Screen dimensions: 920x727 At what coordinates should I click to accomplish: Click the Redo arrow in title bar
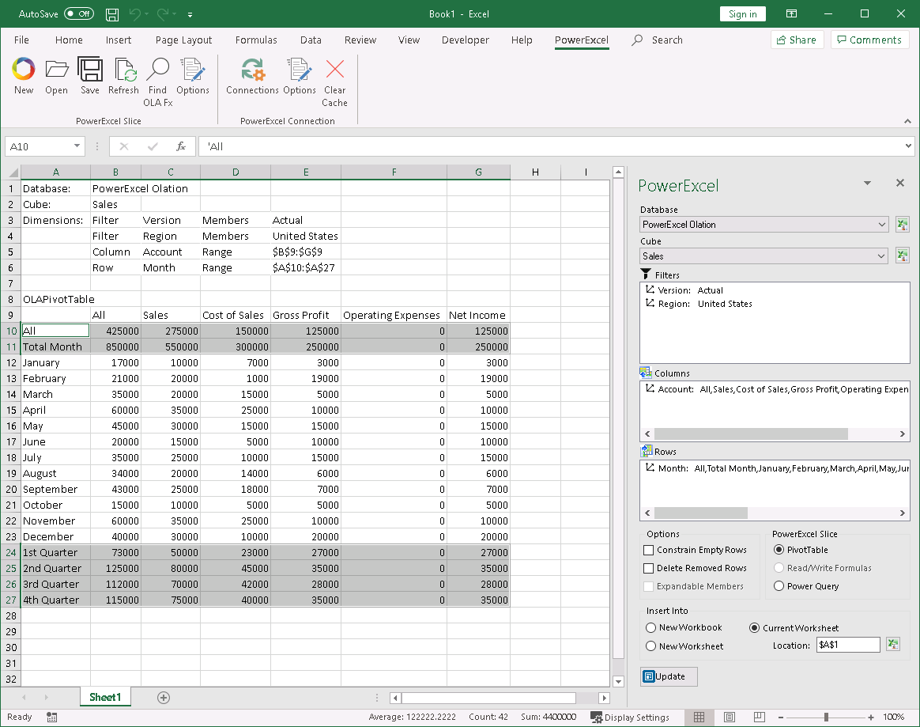click(163, 14)
